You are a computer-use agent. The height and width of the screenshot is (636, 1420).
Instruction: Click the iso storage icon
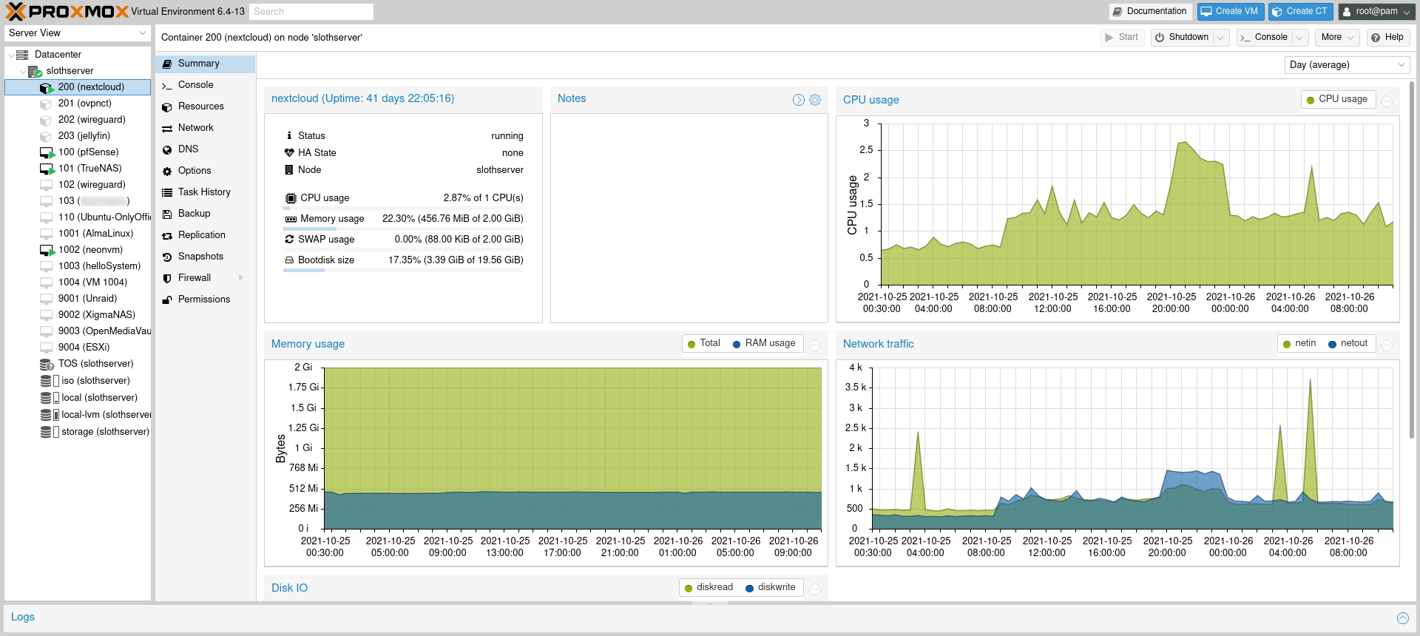(50, 381)
